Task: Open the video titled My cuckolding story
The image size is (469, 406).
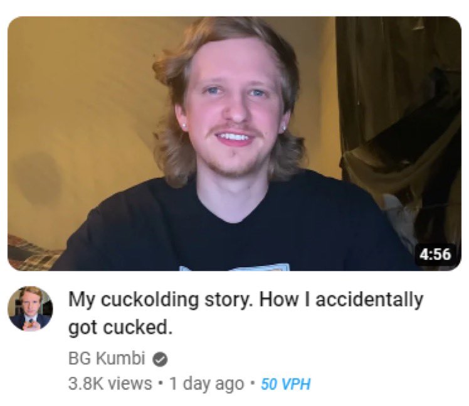Action: [x=246, y=313]
